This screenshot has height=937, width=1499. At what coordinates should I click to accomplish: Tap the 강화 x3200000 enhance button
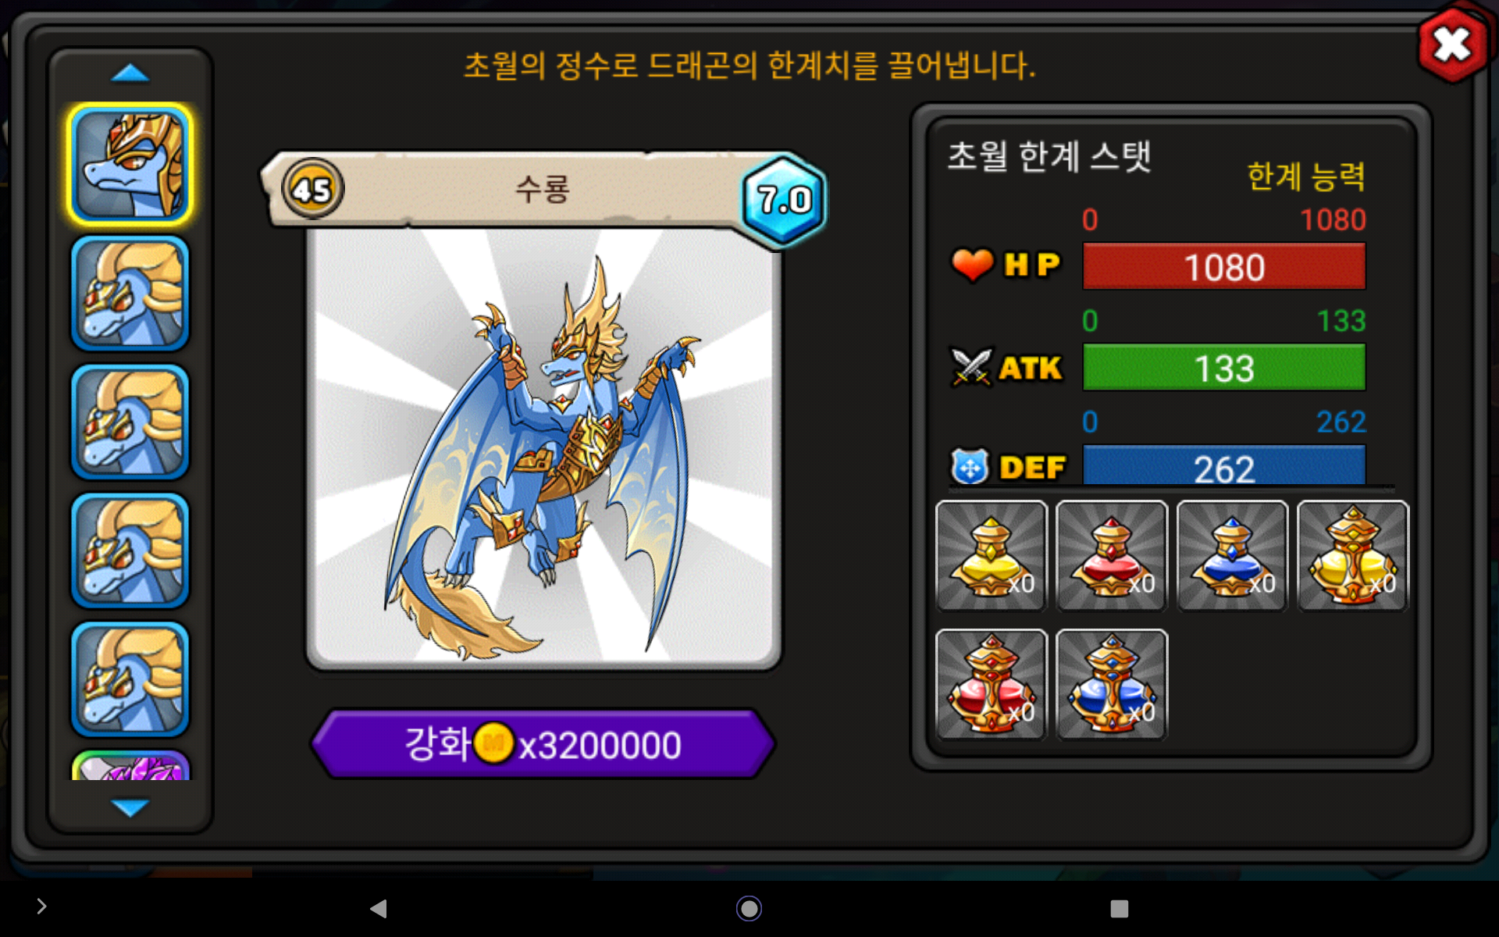pos(543,744)
